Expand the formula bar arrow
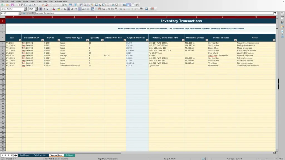This screenshot has width=285, height=160. click(x=275, y=13)
